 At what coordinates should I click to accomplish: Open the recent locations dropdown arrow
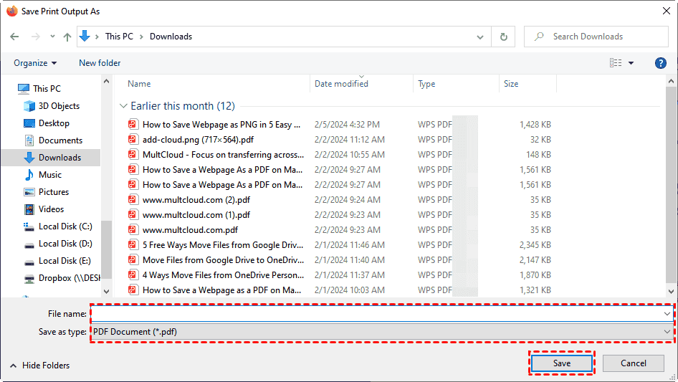point(52,37)
